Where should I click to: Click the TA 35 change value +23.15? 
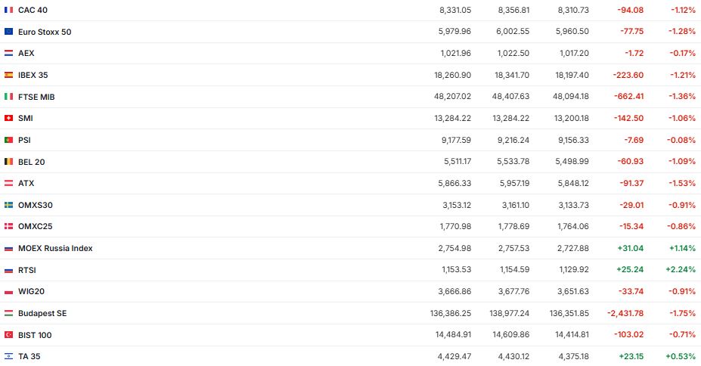(x=630, y=356)
